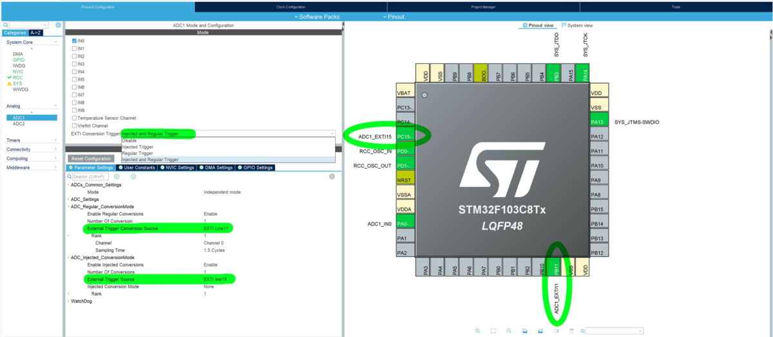Open the User Constants tab
The height and width of the screenshot is (337, 773).
tap(137, 168)
